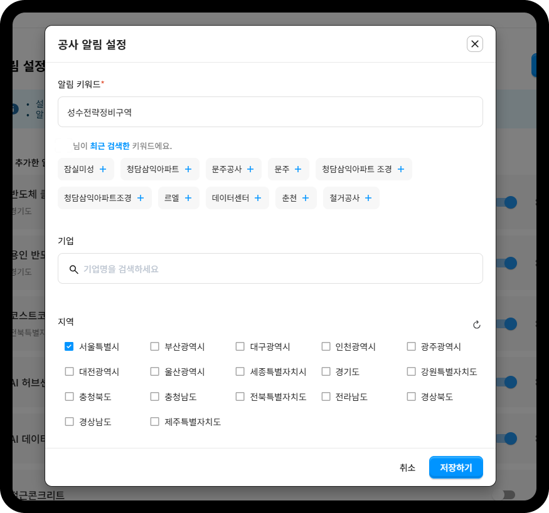Add the 데이터센터 keyword chip

point(237,198)
